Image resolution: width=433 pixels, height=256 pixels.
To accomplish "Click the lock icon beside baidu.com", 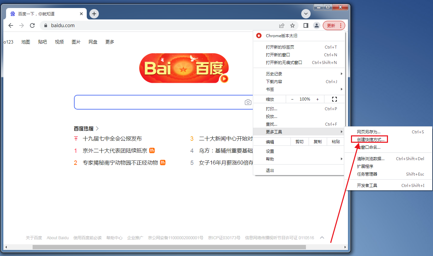I will coord(46,25).
